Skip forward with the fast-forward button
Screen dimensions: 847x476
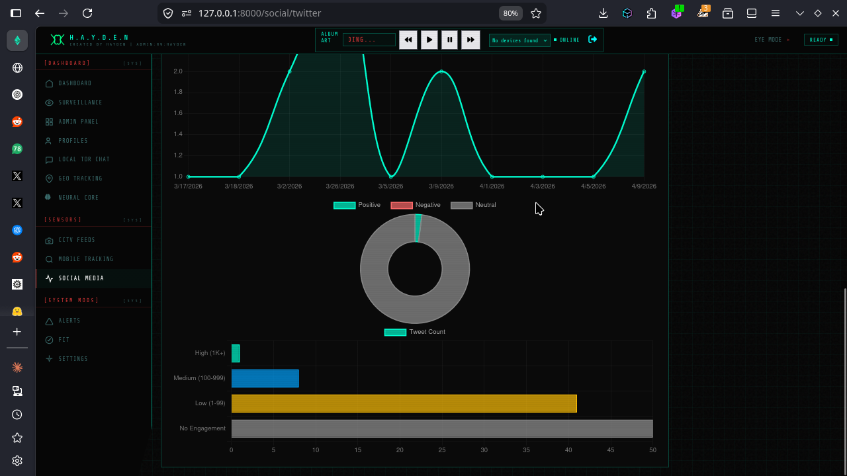(x=470, y=40)
